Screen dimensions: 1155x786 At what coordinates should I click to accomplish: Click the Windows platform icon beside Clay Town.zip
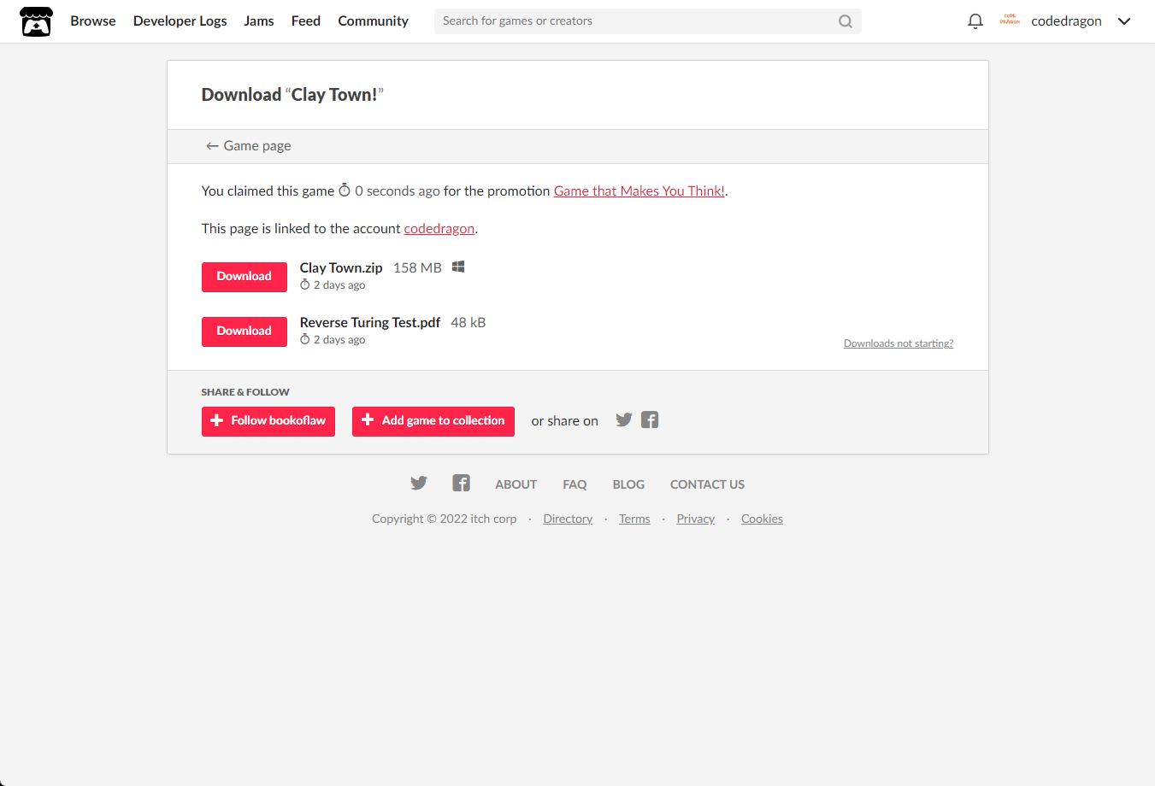458,267
